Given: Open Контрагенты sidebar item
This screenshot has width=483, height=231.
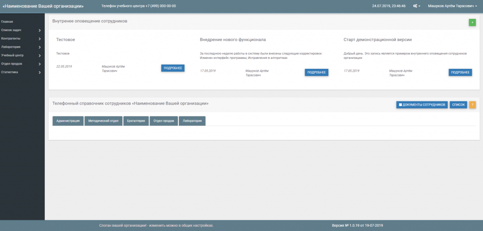Looking at the screenshot, I should (11, 39).
